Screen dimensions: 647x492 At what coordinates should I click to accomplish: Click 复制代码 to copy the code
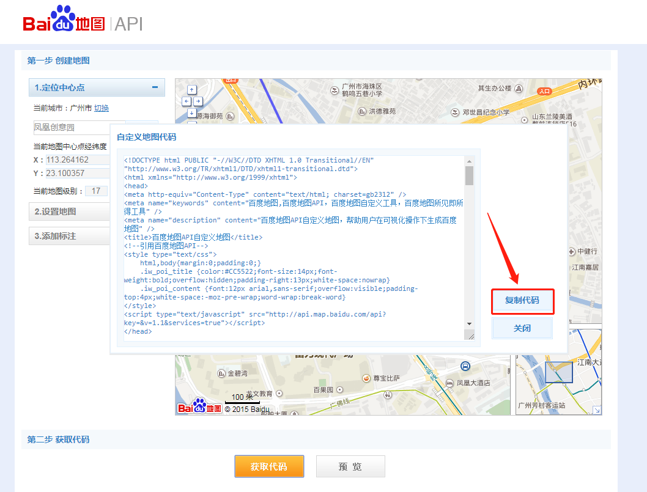pos(522,301)
